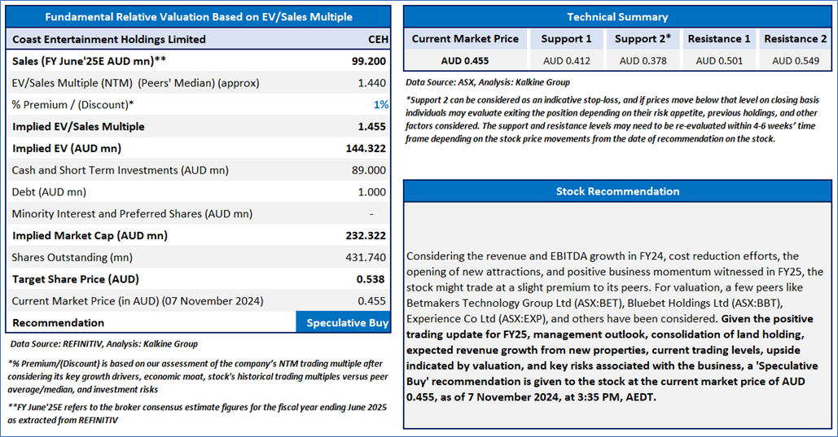Select the Technical Summary header
The image size is (838, 437).
[x=617, y=17]
